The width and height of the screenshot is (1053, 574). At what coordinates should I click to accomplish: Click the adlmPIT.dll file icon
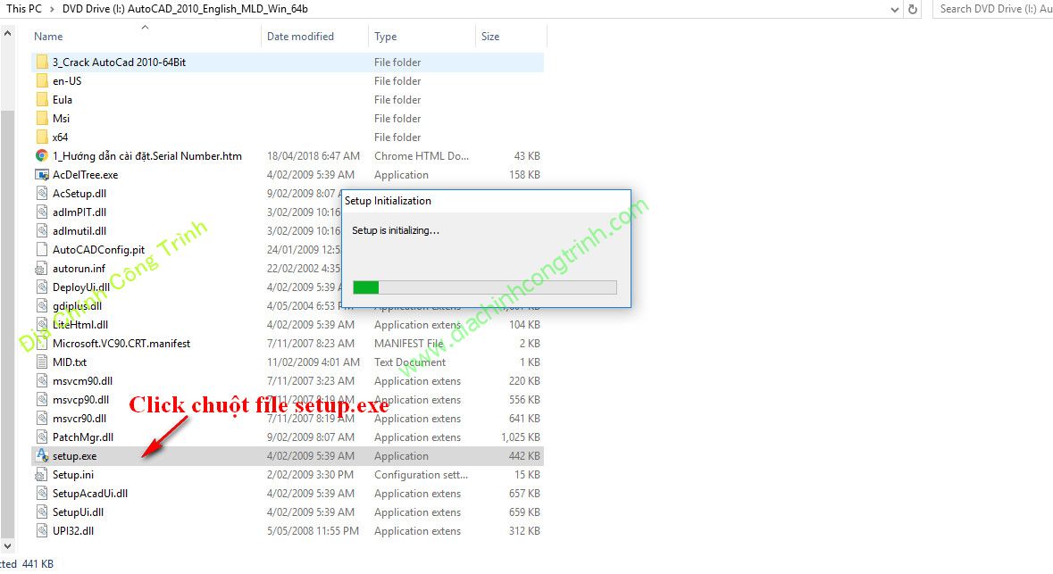(x=42, y=212)
